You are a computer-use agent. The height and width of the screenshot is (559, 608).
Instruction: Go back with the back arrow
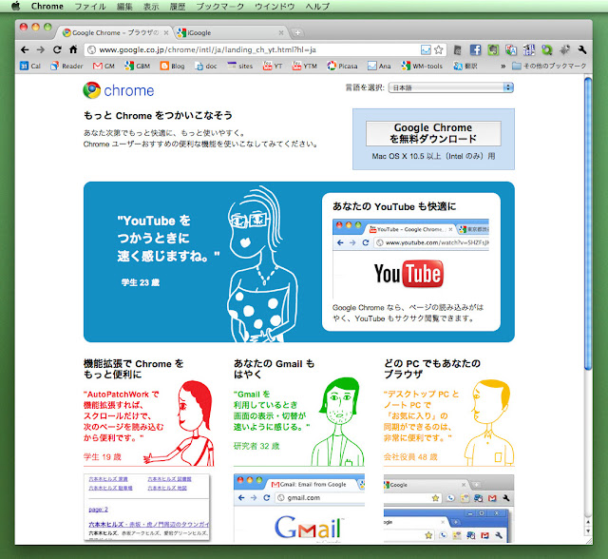(x=25, y=49)
